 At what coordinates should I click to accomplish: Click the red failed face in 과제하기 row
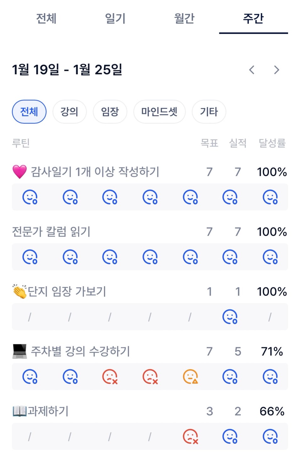click(190, 437)
